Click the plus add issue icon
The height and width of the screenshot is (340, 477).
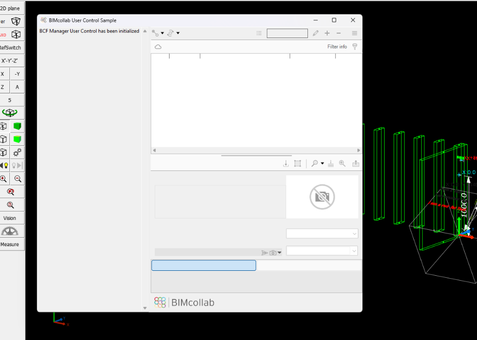point(327,33)
